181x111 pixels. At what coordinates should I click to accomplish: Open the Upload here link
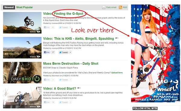tap(117, 73)
